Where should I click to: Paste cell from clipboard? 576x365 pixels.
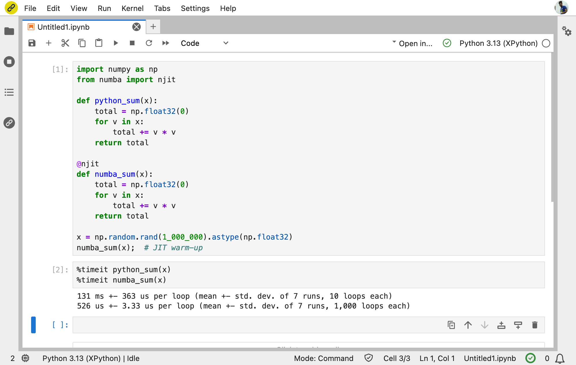[x=99, y=43]
